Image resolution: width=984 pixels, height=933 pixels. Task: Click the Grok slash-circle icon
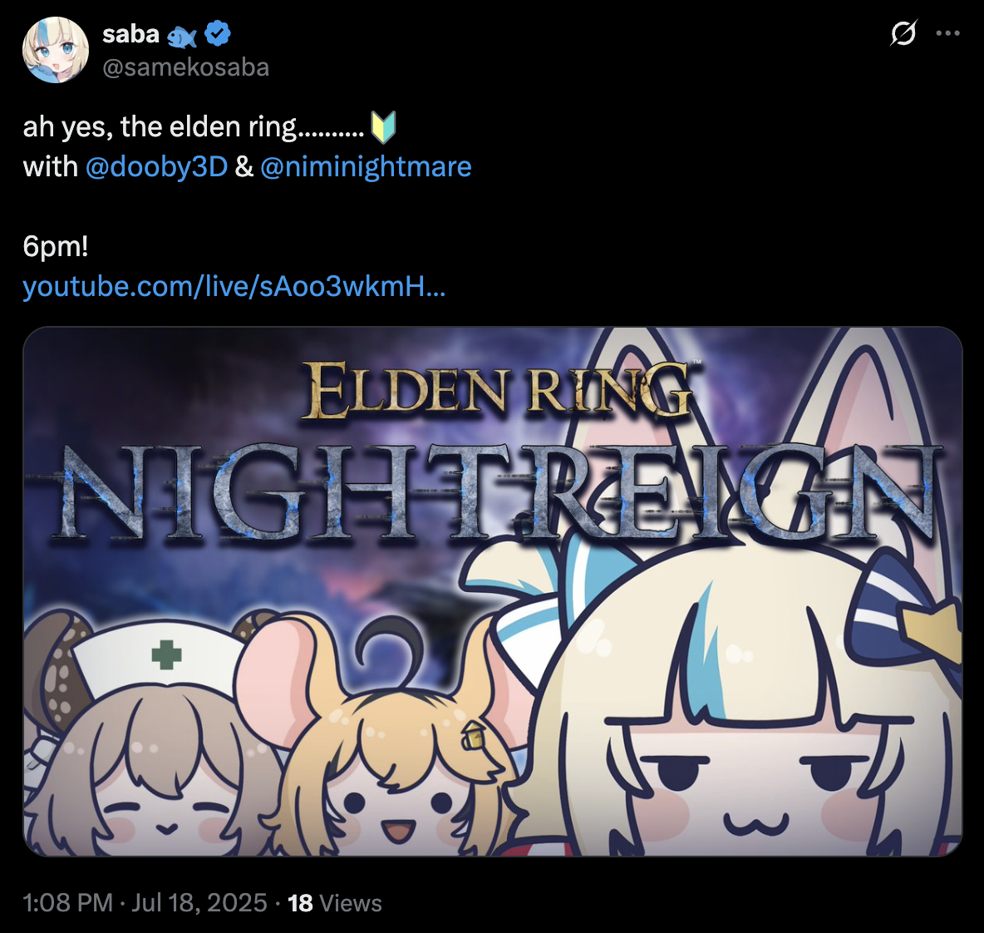(903, 32)
